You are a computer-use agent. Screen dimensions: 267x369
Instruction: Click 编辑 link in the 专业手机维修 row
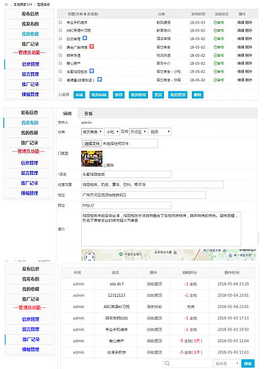coord(241,22)
